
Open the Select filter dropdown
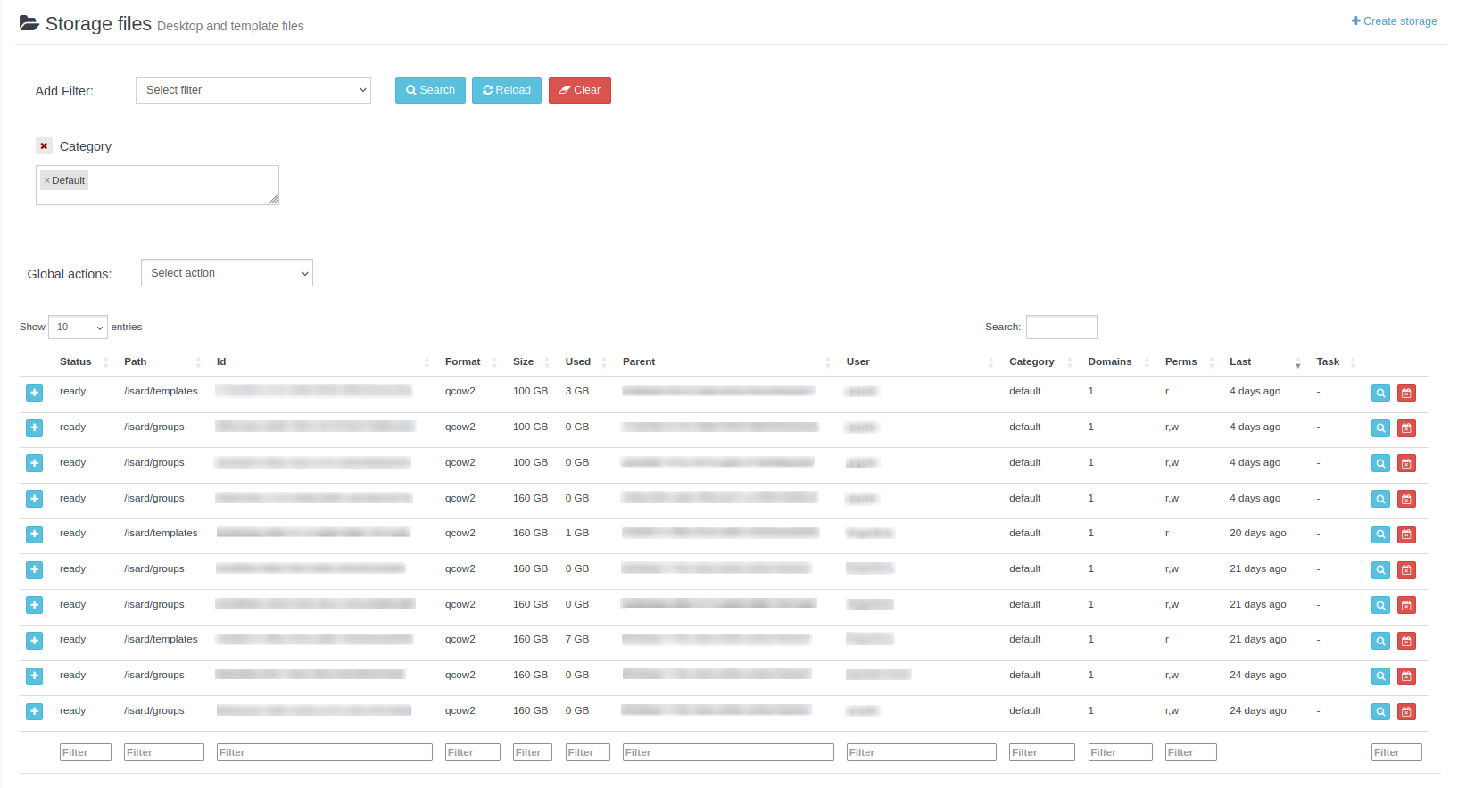point(253,90)
